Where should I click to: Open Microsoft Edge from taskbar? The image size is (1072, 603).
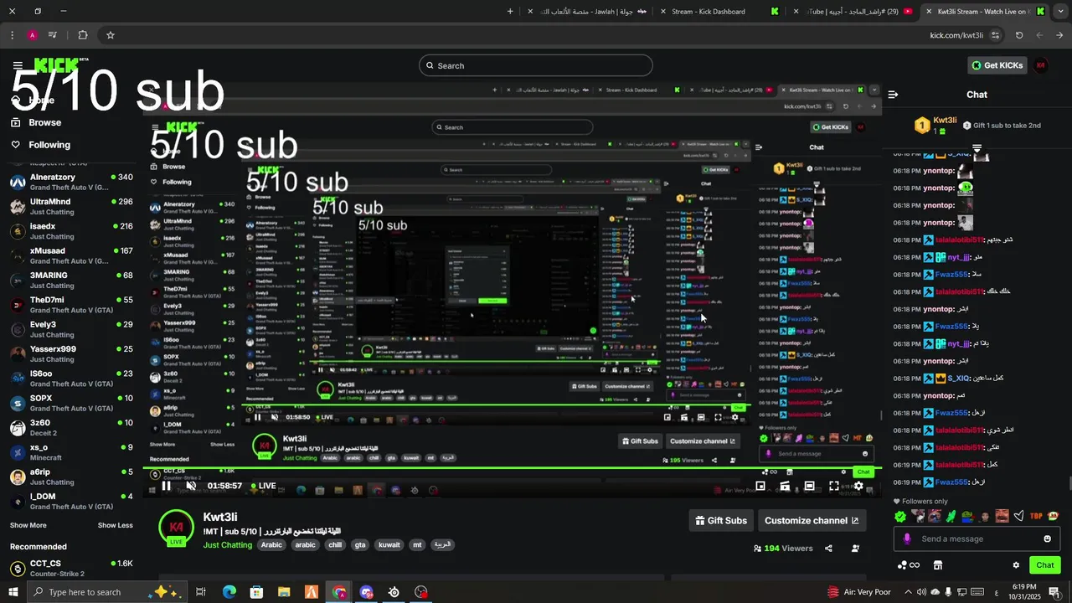click(x=229, y=592)
